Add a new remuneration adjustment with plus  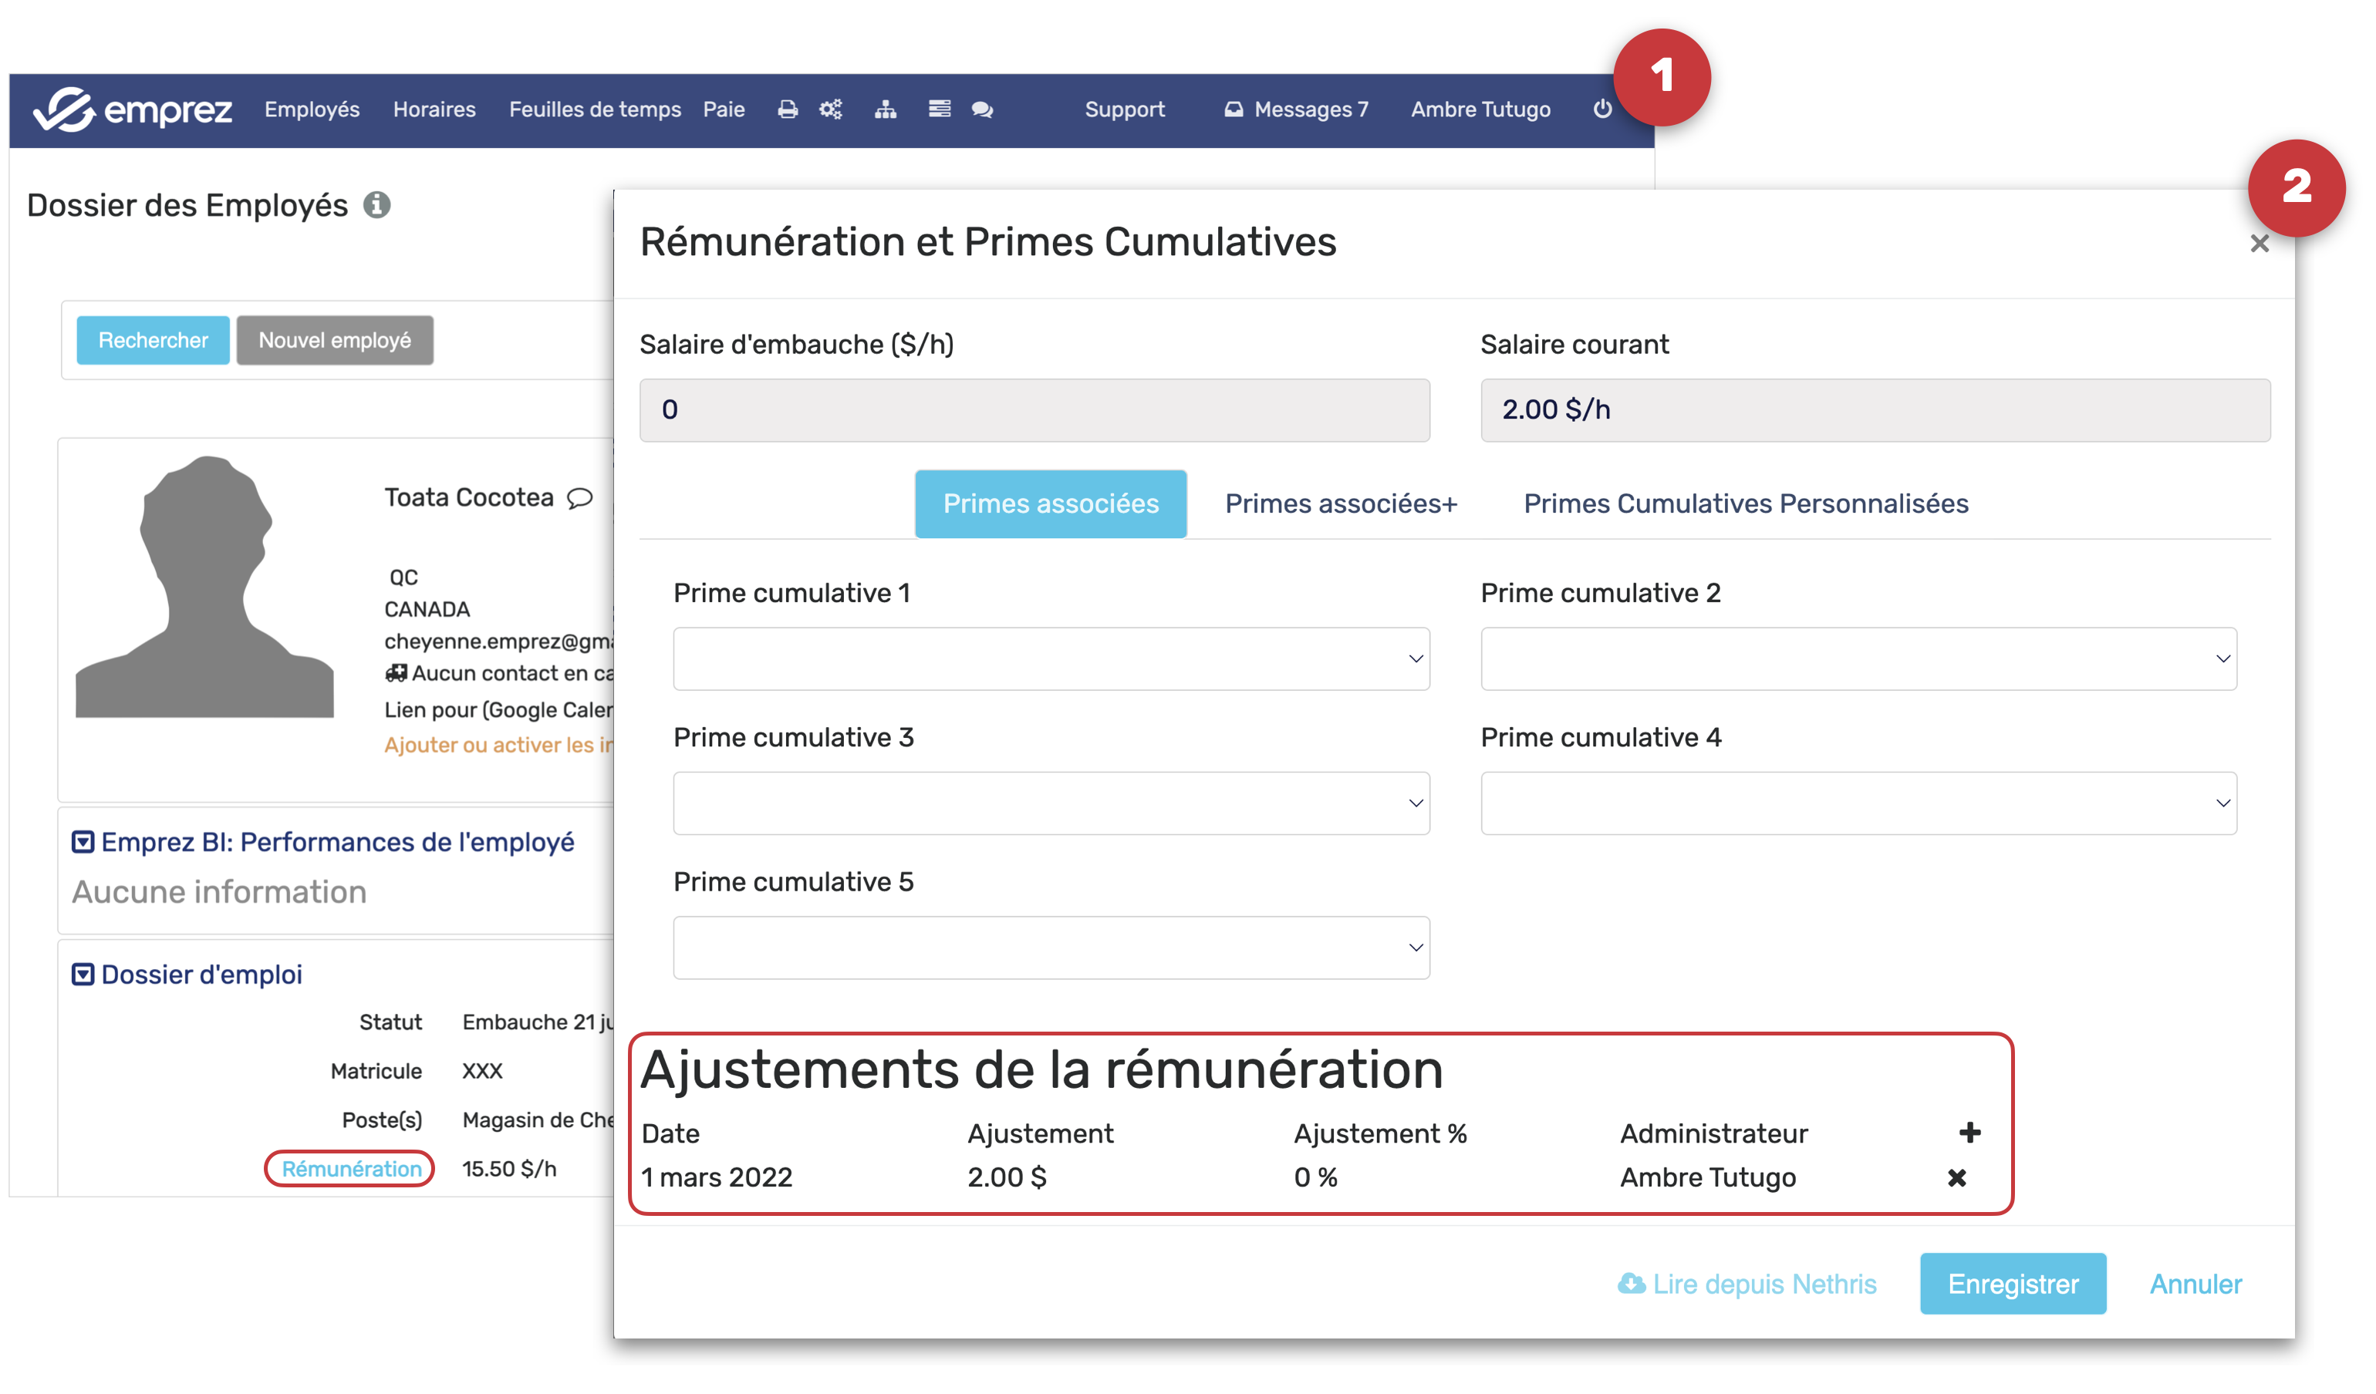pyautogui.click(x=1969, y=1132)
